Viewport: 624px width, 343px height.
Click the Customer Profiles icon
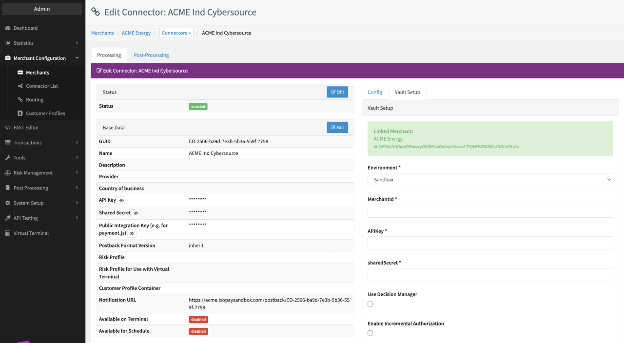(20, 114)
